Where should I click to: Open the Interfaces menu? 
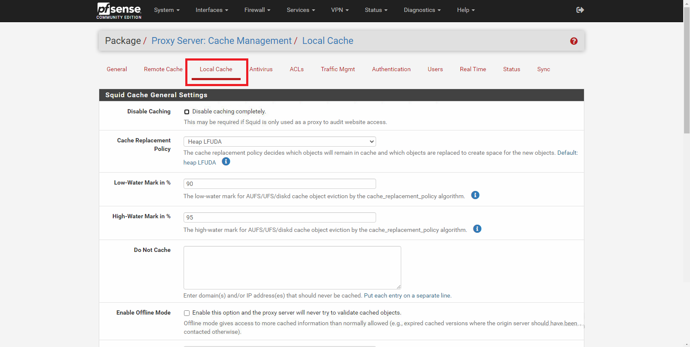212,10
